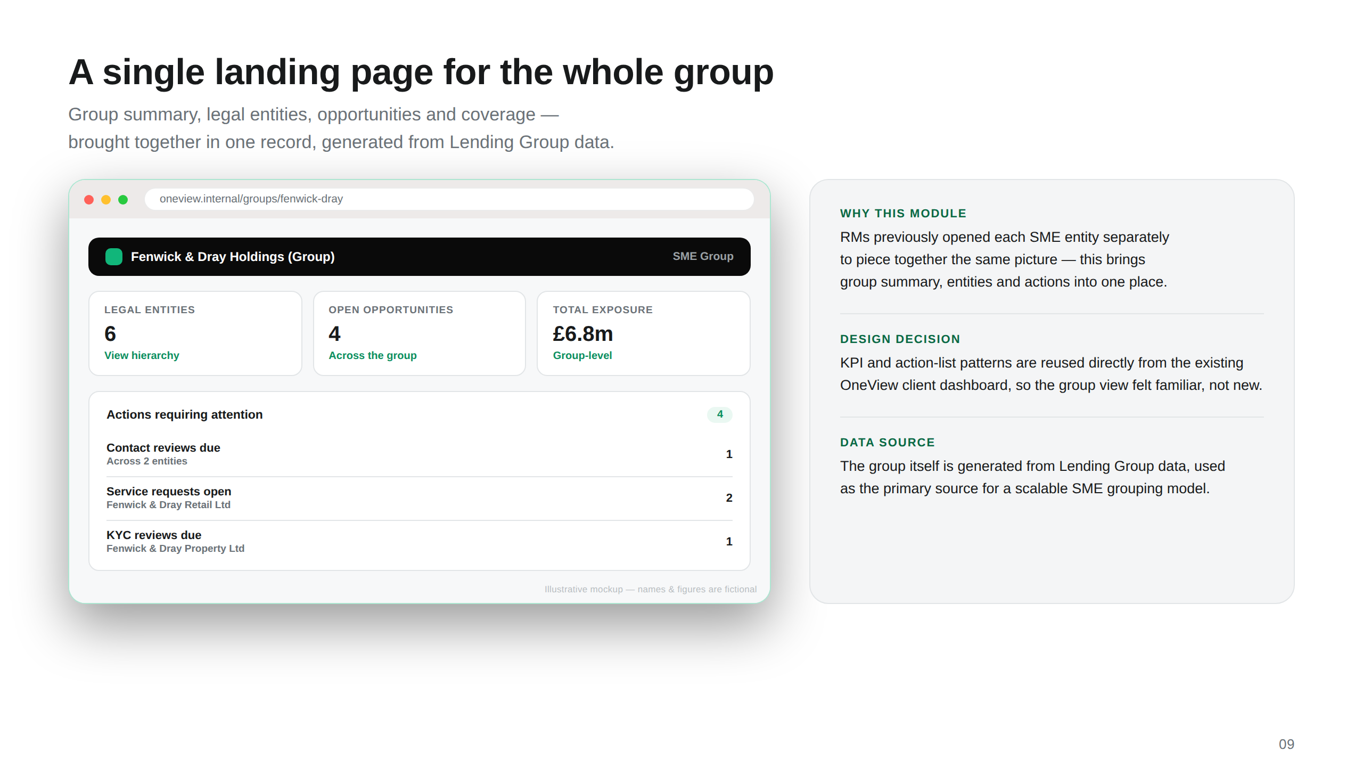Focus the oneview.internal address bar

pyautogui.click(x=449, y=199)
